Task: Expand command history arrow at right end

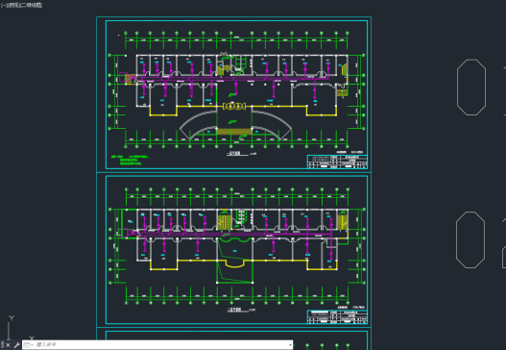Action: coord(290,345)
